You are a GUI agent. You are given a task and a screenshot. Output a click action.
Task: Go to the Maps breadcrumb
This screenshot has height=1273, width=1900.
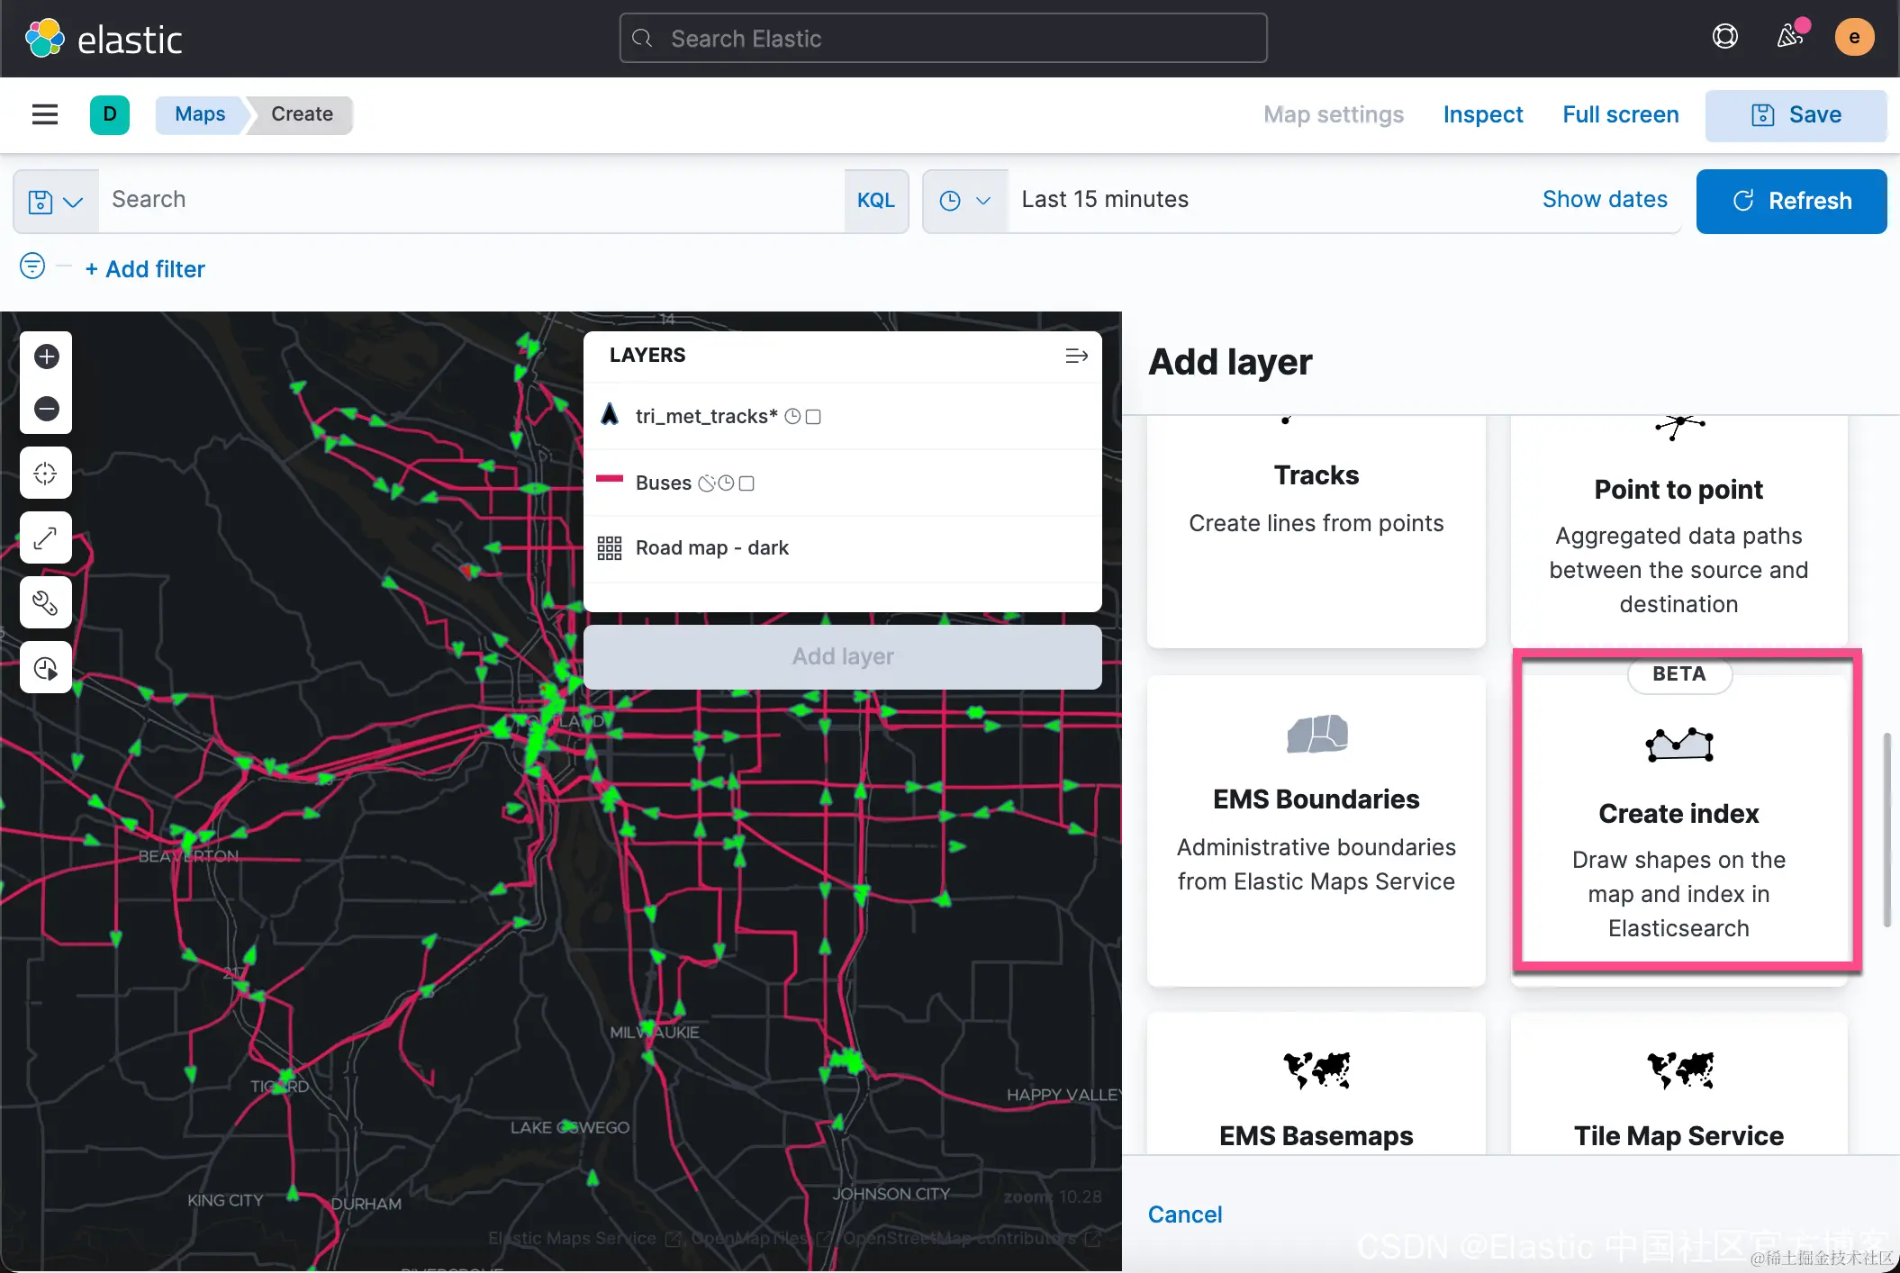pyautogui.click(x=200, y=114)
